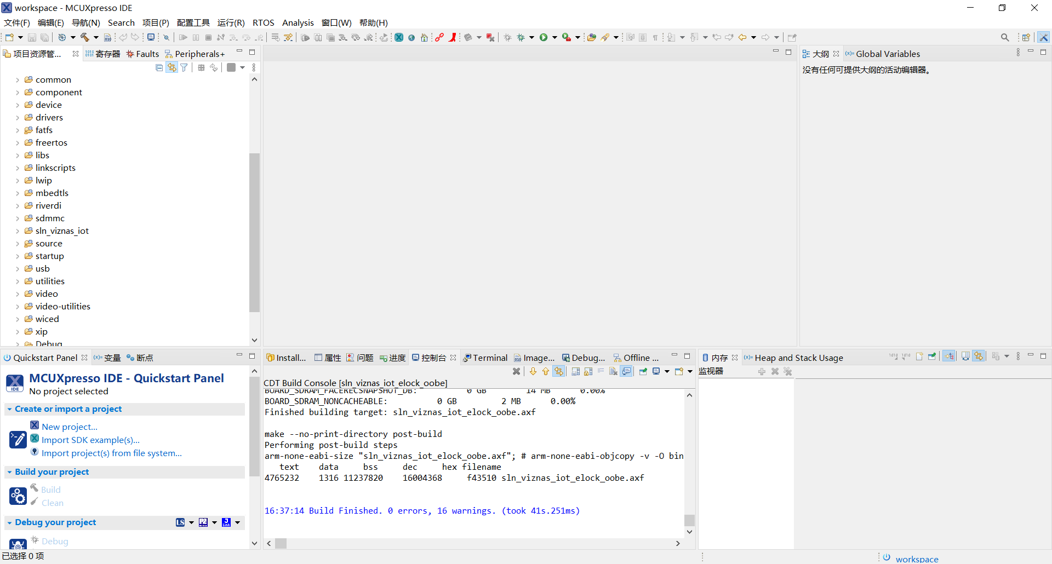1052x564 pixels.
Task: Click the Clean link in Quickstart Panel
Action: tap(53, 503)
